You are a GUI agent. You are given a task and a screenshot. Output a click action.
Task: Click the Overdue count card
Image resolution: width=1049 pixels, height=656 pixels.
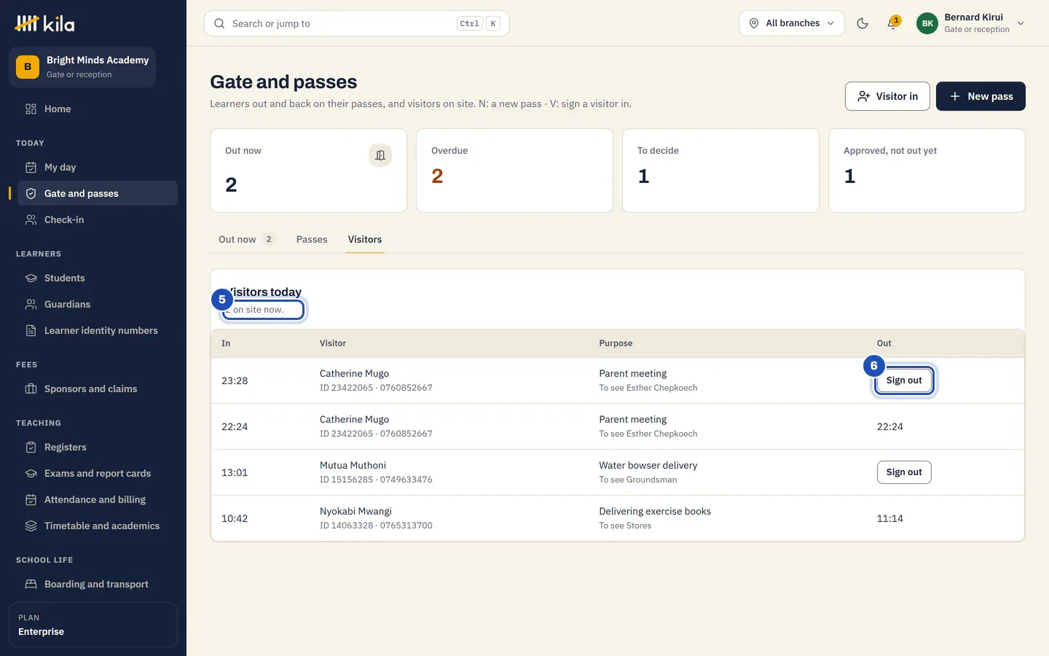(x=514, y=171)
